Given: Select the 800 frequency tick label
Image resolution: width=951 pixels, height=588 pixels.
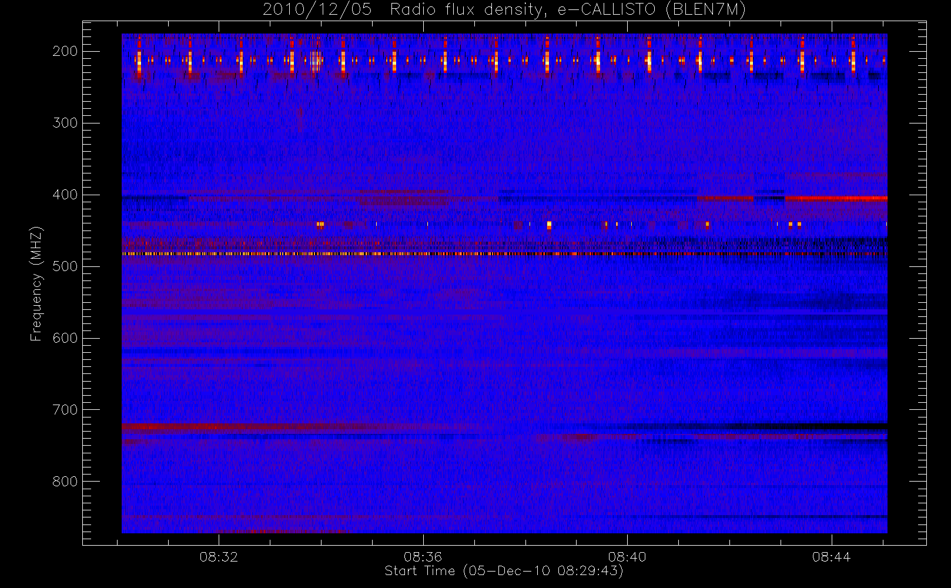Looking at the screenshot, I should (65, 482).
